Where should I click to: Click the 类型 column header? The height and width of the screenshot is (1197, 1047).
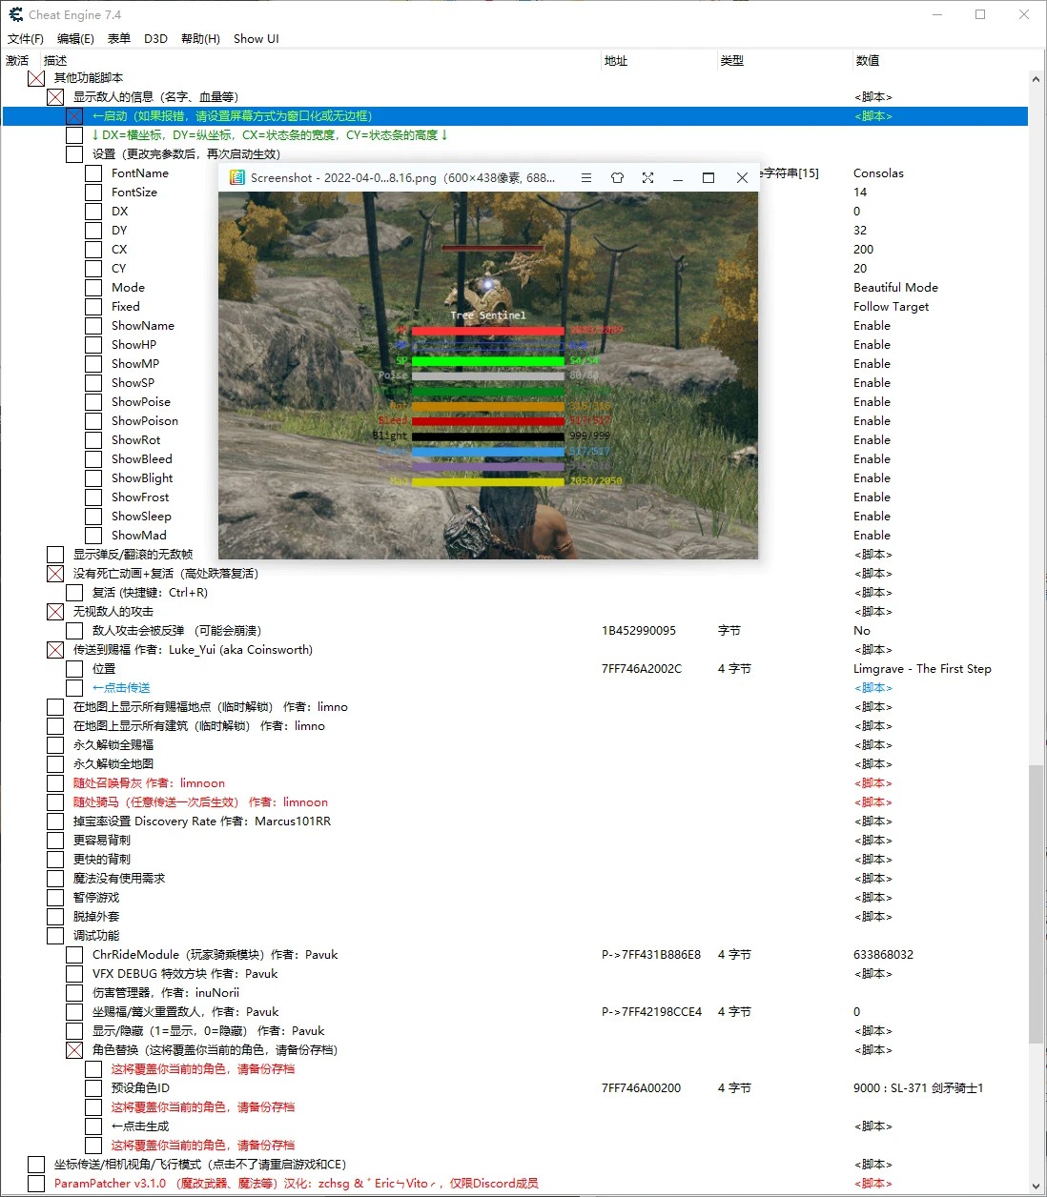pyautogui.click(x=732, y=61)
